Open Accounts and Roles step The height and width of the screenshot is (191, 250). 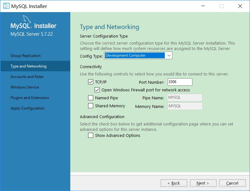[x=27, y=77]
